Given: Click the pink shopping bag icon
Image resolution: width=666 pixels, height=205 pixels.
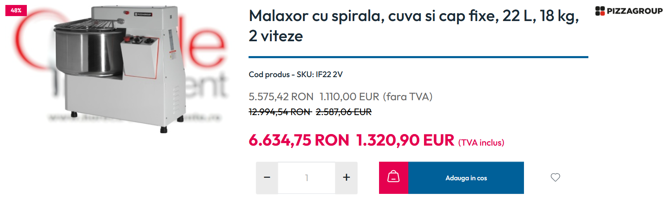Looking at the screenshot, I should [x=393, y=178].
